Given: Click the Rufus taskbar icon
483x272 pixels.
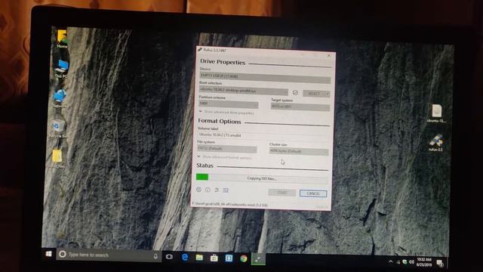Looking at the screenshot, I should [x=258, y=259].
